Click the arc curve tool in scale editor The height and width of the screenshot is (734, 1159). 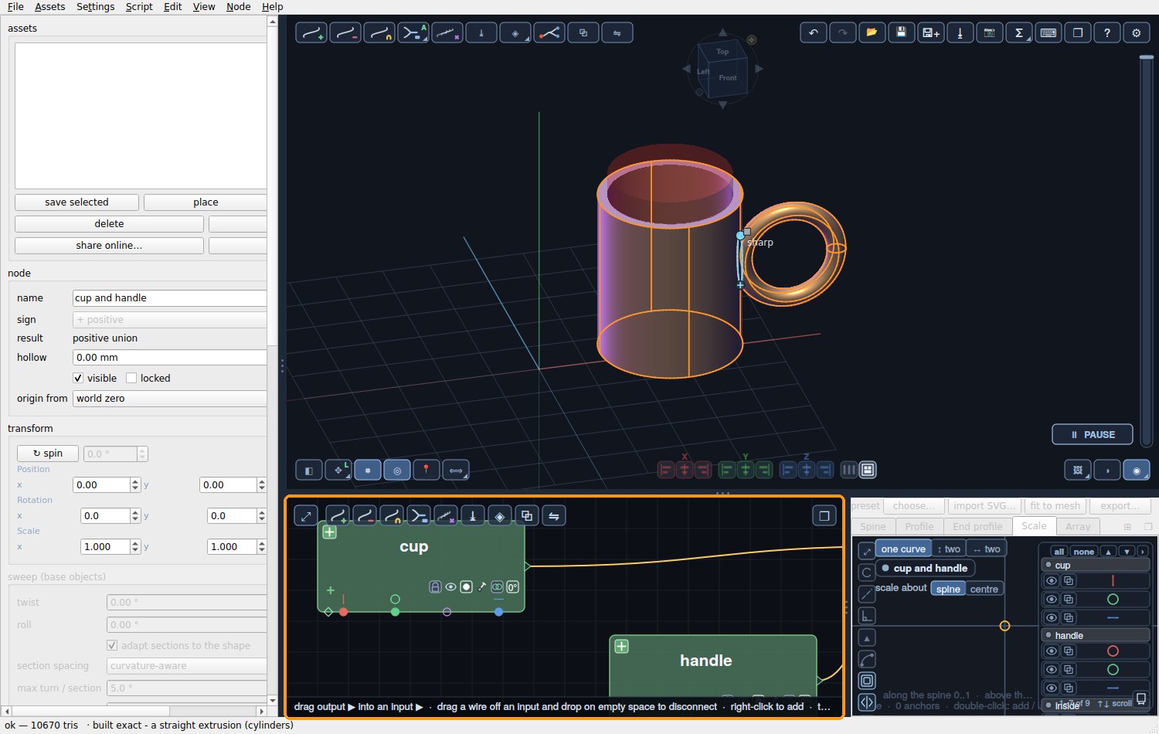[x=867, y=659]
